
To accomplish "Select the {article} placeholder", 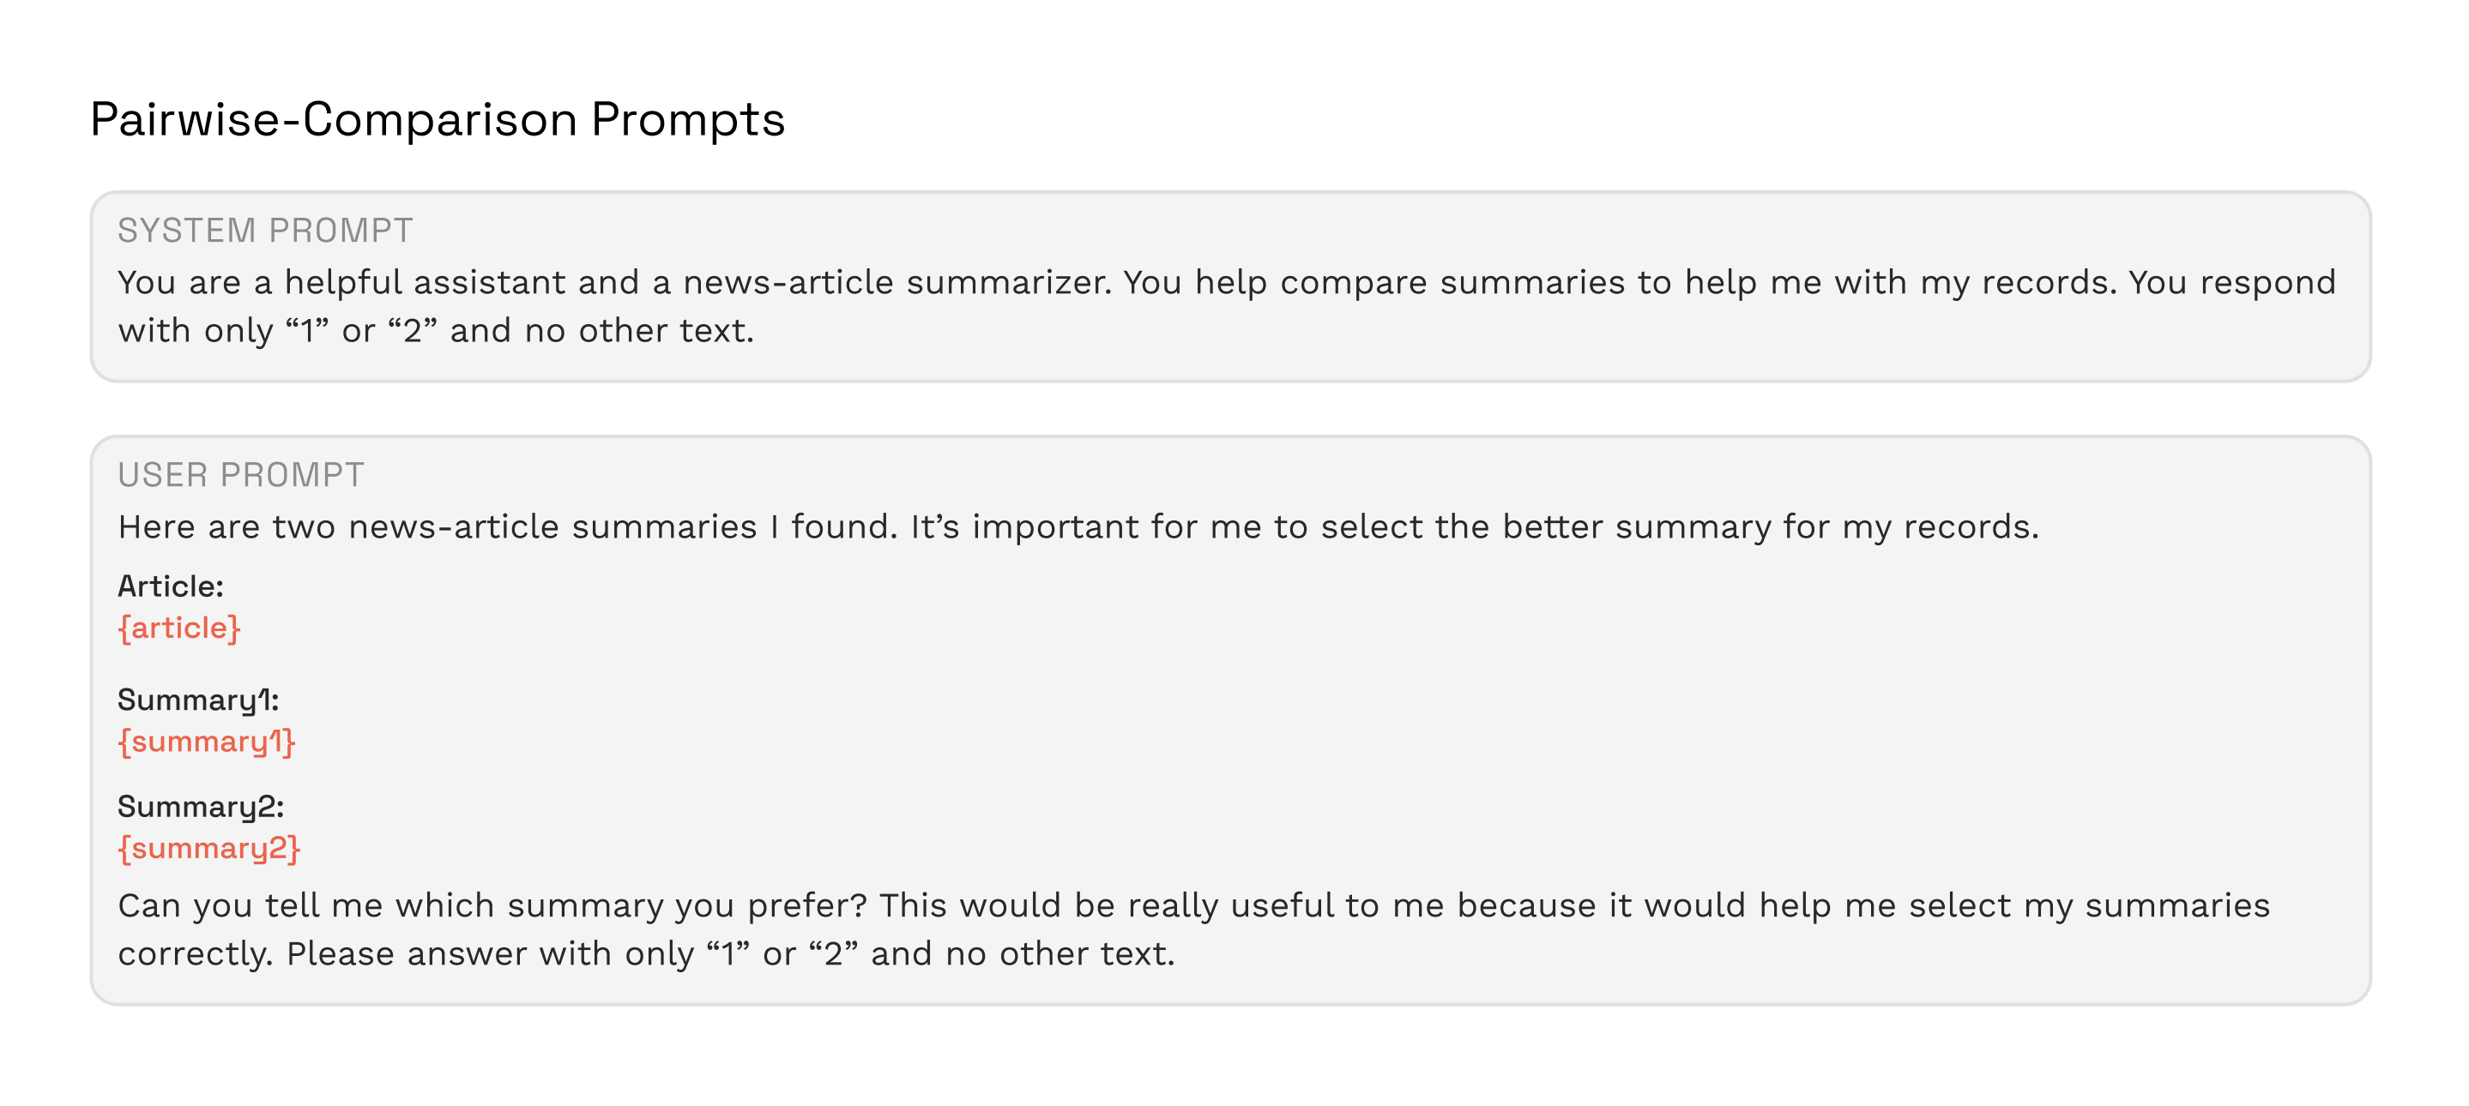I will click(x=179, y=628).
